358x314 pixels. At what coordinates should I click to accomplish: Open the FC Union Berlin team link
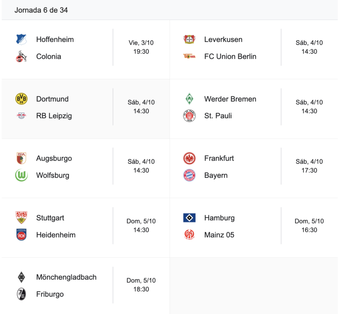(230, 57)
